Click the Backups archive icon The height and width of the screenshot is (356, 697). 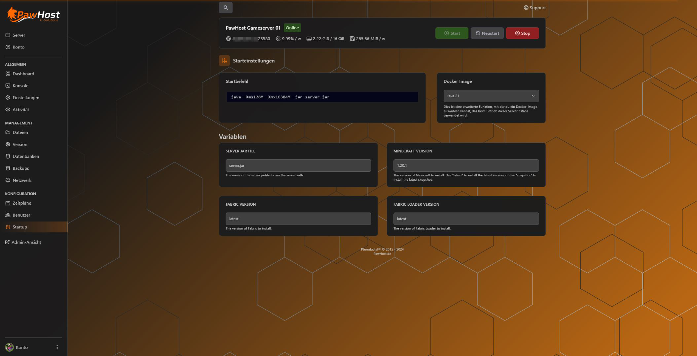click(x=8, y=168)
